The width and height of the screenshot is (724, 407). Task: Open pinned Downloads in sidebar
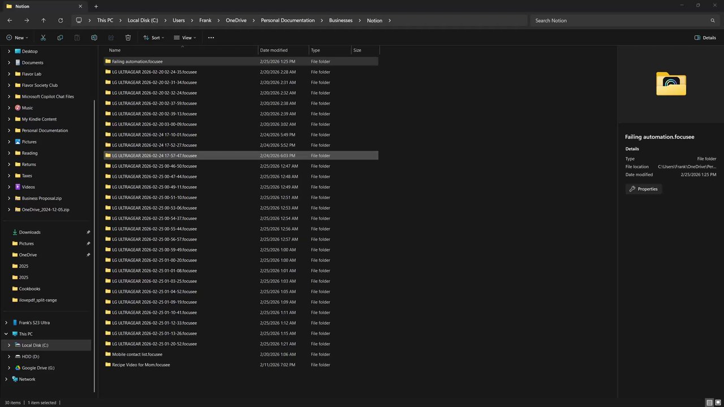pos(29,232)
